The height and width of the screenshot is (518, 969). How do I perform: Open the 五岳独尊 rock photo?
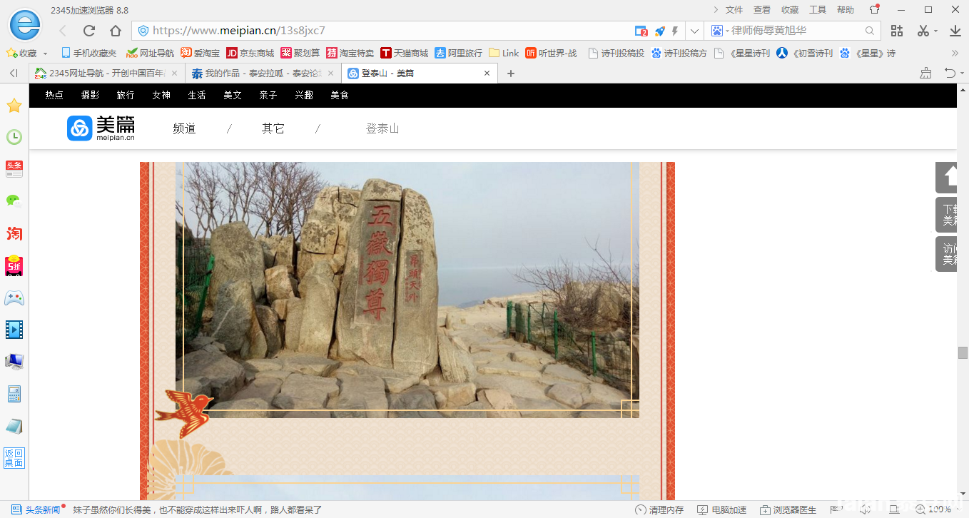click(x=407, y=290)
